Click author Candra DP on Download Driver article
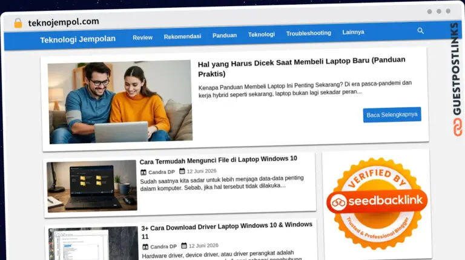Screen dimensions: 465x260 pos(163,246)
